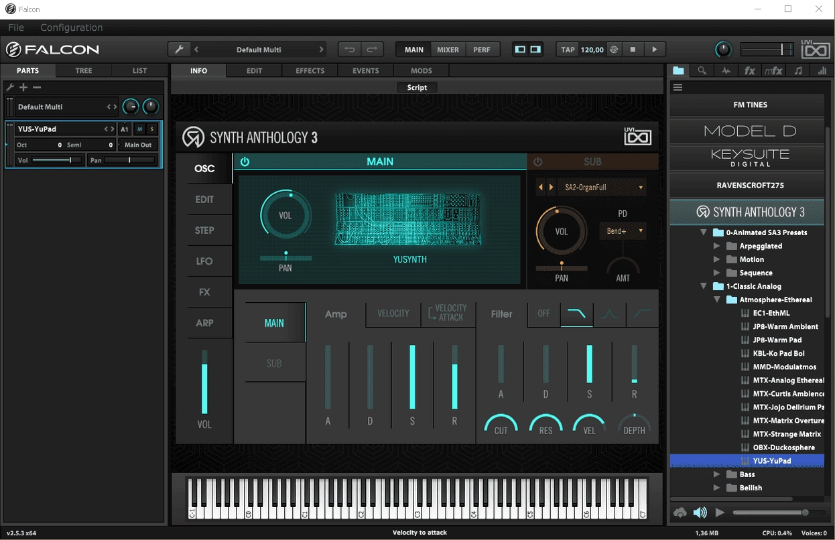This screenshot has width=835, height=540.
Task: Click the Script button
Action: pyautogui.click(x=417, y=87)
